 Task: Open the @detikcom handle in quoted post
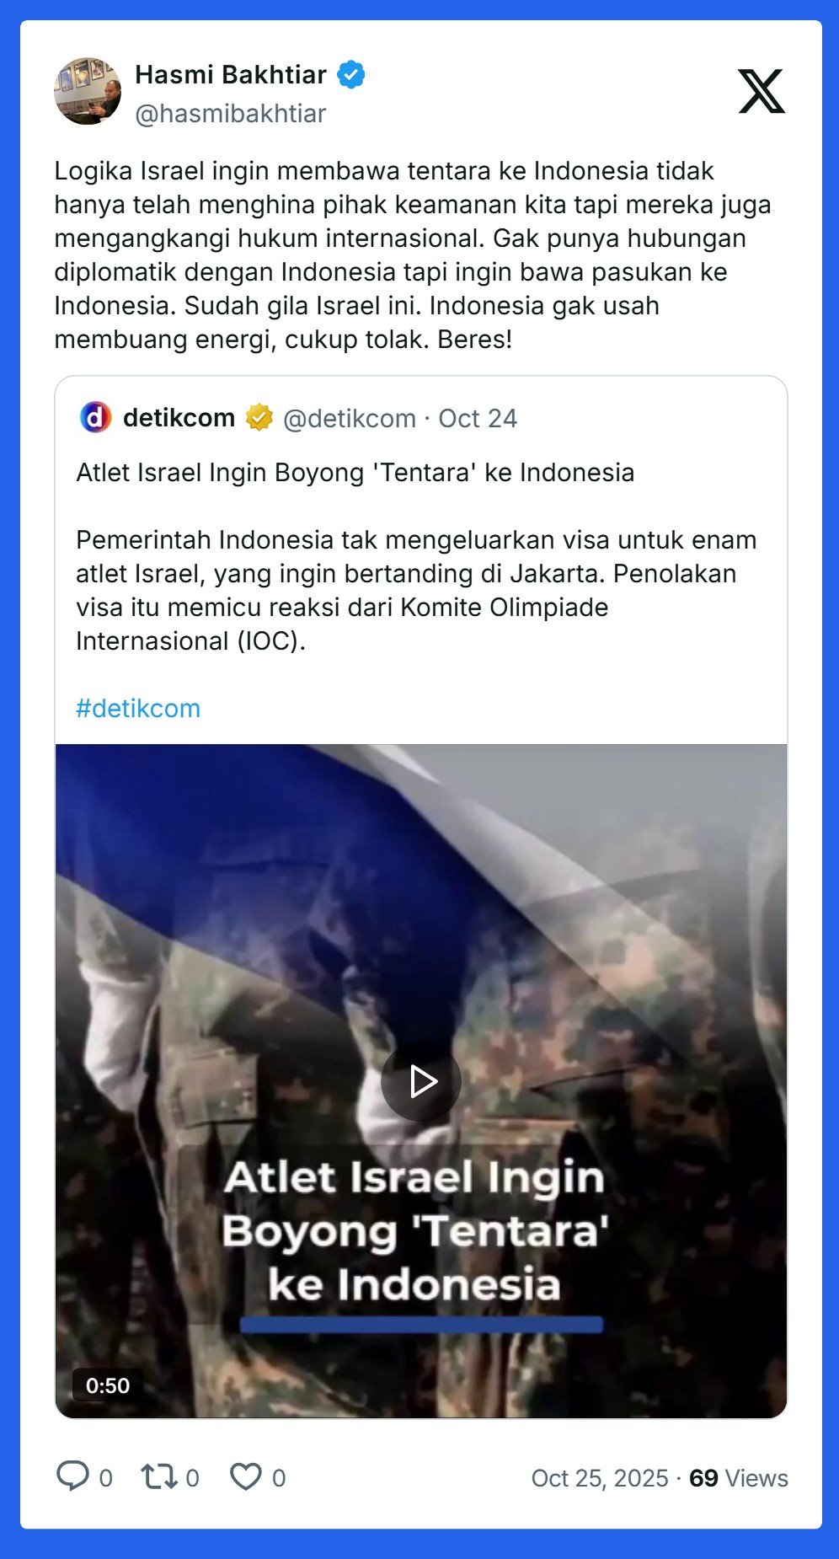[x=350, y=418]
